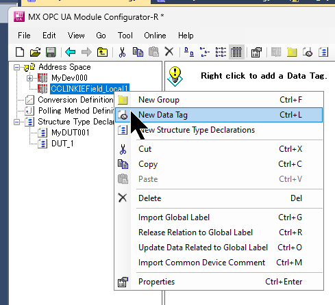Open the Tool menu
This screenshot has height=305, width=335.
click(125, 36)
